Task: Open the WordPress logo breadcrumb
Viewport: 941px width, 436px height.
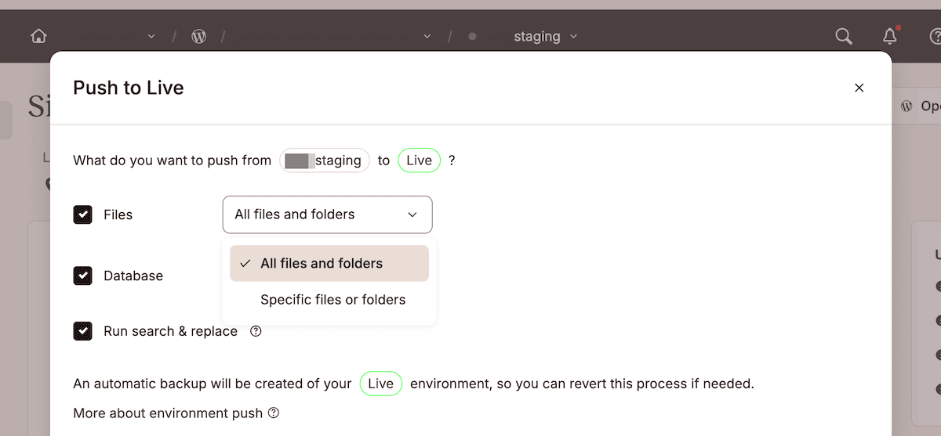Action: coord(199,36)
